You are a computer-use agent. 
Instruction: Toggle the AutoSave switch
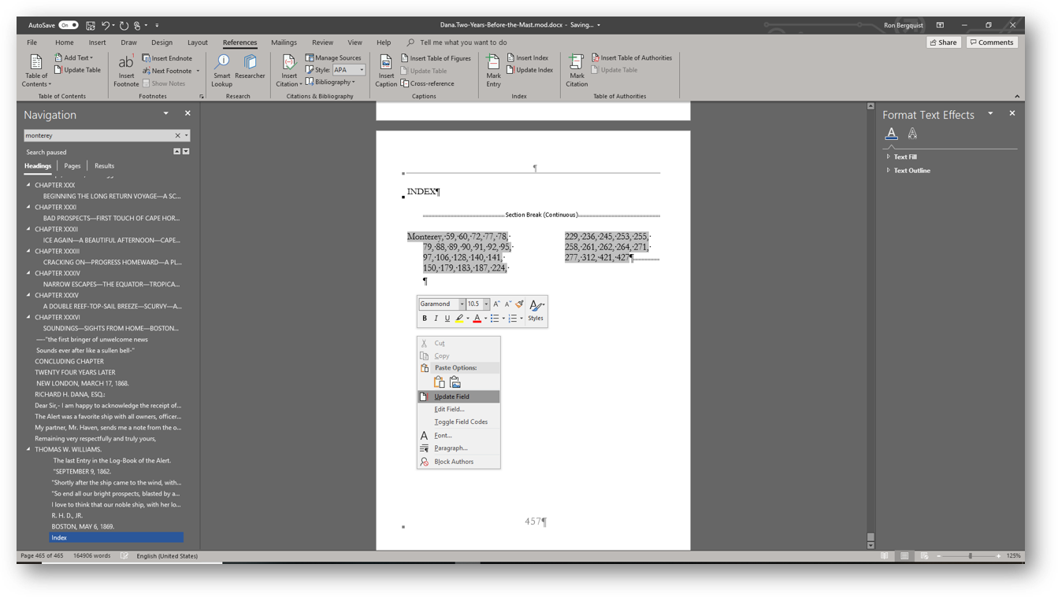[69, 25]
